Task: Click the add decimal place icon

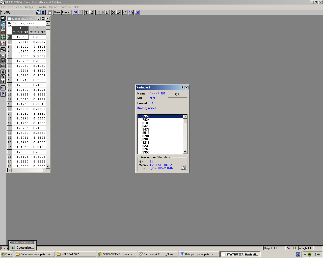Action: pos(114,12)
